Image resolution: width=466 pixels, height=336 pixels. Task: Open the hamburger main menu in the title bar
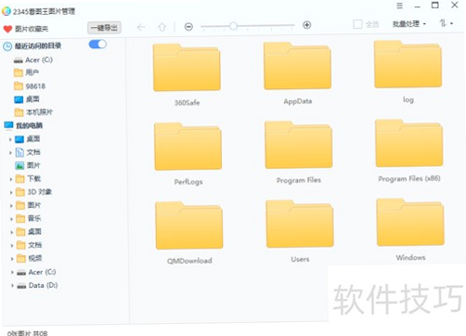pos(399,6)
